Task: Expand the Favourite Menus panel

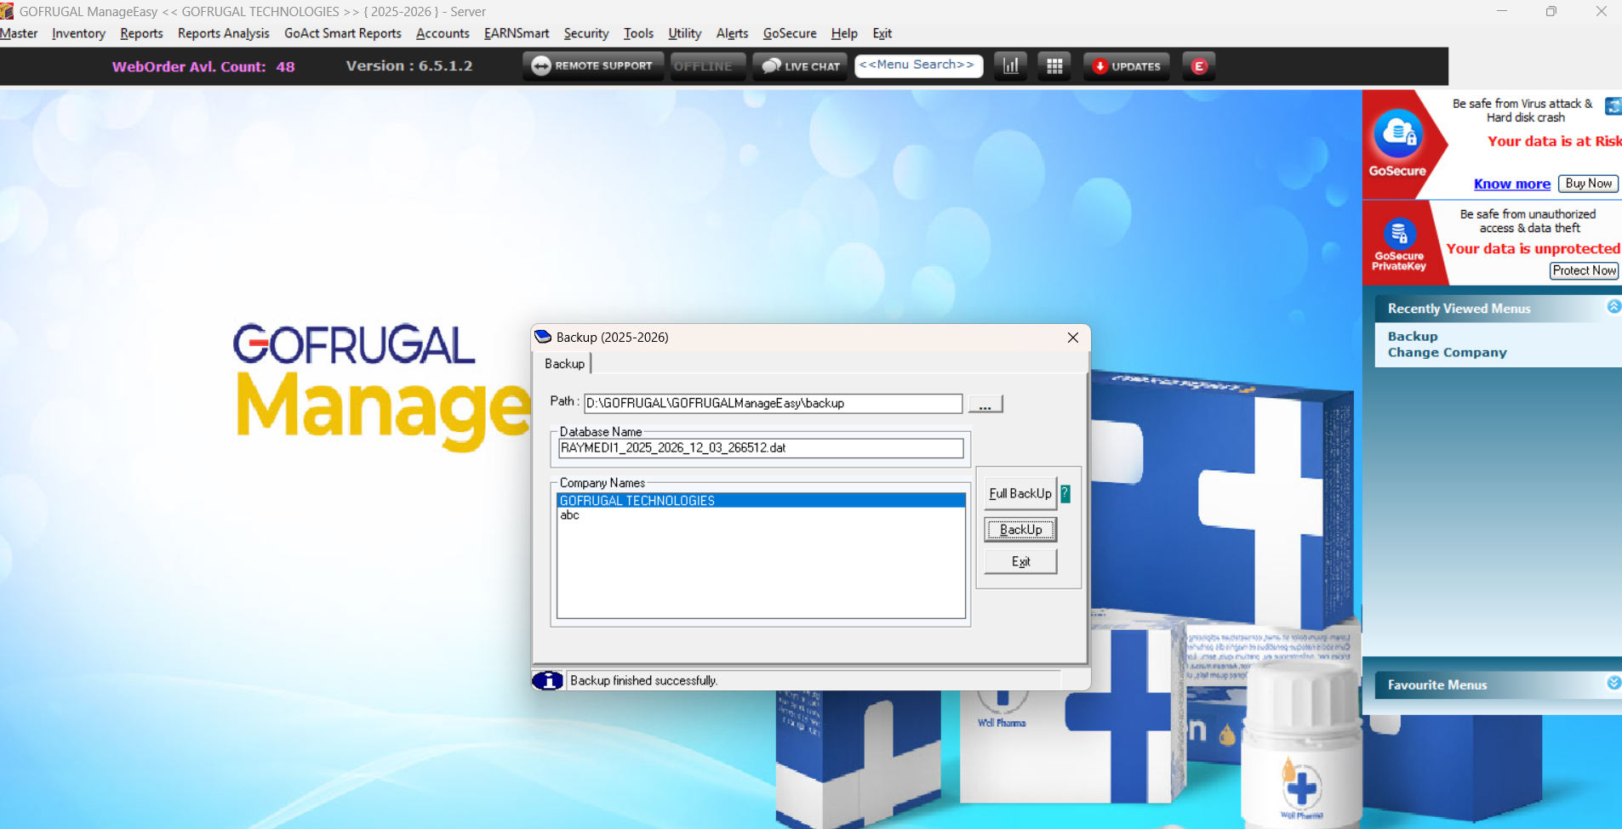Action: coord(1613,683)
